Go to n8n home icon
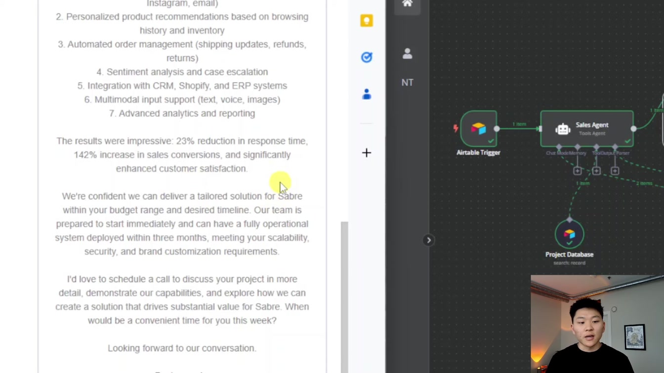664x373 pixels. (407, 4)
